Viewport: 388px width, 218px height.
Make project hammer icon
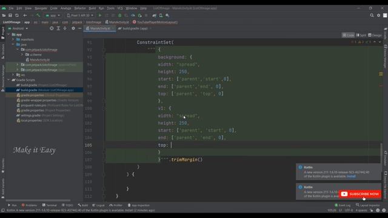coord(38,15)
